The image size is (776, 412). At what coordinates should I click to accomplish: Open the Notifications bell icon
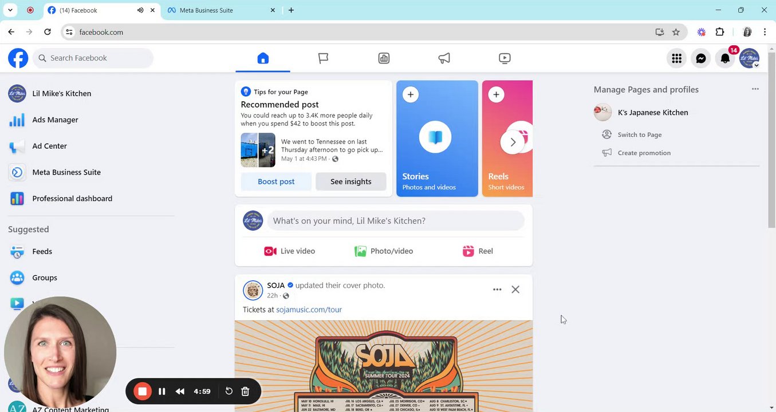(x=725, y=58)
